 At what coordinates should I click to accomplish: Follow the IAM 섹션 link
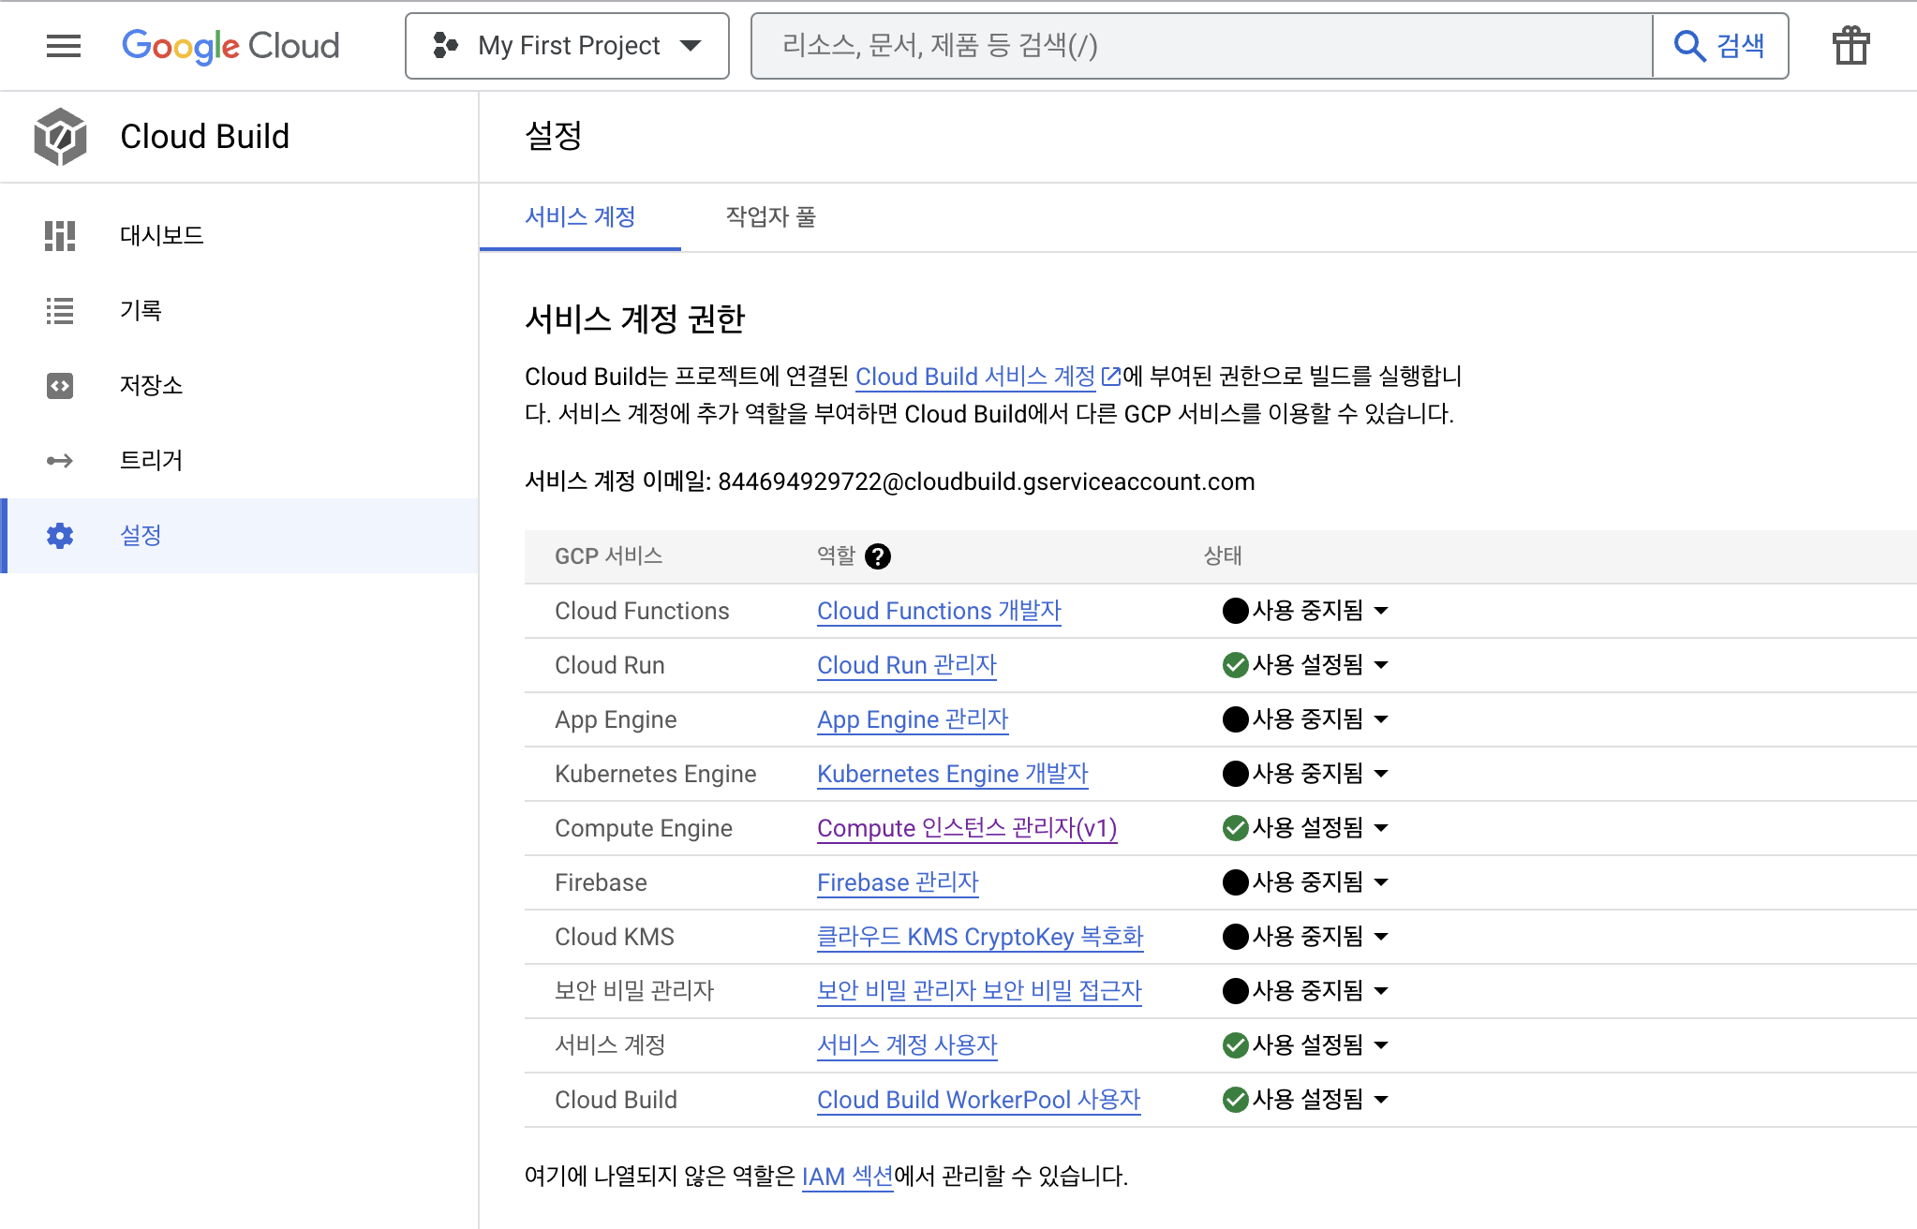(847, 1177)
